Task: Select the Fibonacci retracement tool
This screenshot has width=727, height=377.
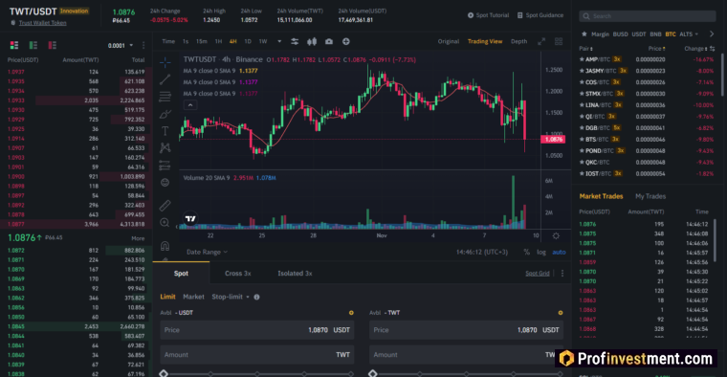Action: click(165, 97)
